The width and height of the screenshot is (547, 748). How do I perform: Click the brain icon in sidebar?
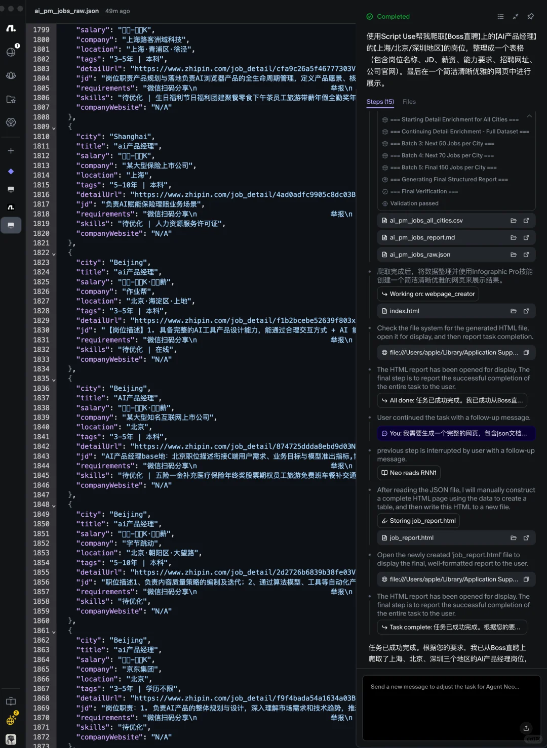(11, 122)
